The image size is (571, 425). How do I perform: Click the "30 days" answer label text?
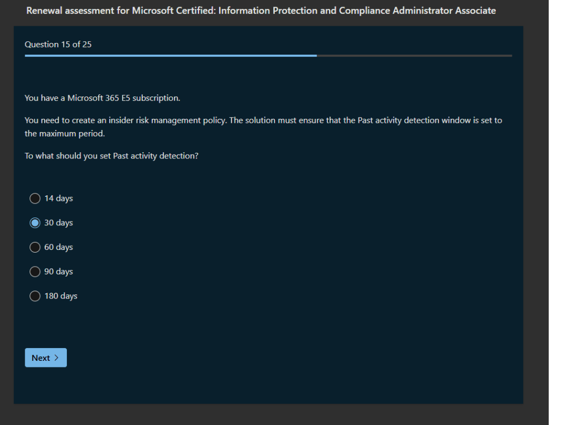[x=59, y=223]
